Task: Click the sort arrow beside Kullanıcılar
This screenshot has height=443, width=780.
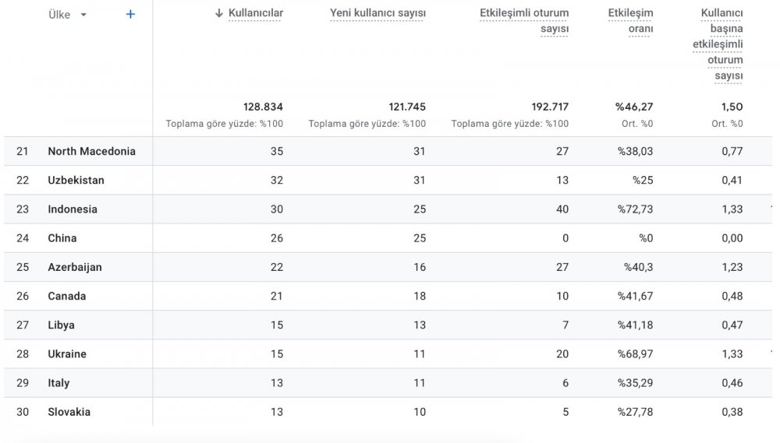Action: click(x=219, y=13)
